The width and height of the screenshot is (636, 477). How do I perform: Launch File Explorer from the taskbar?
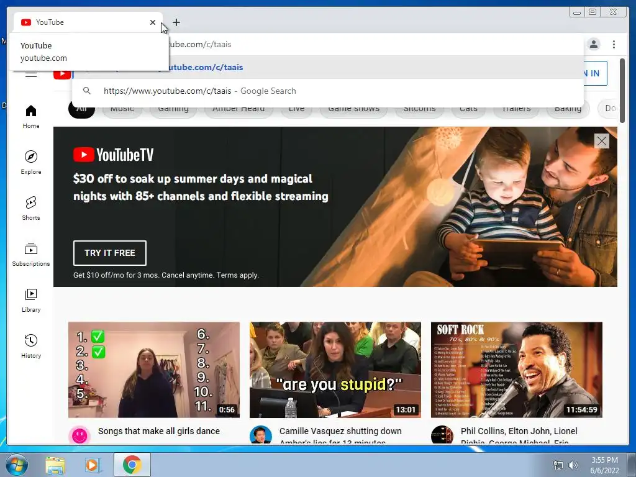55,465
